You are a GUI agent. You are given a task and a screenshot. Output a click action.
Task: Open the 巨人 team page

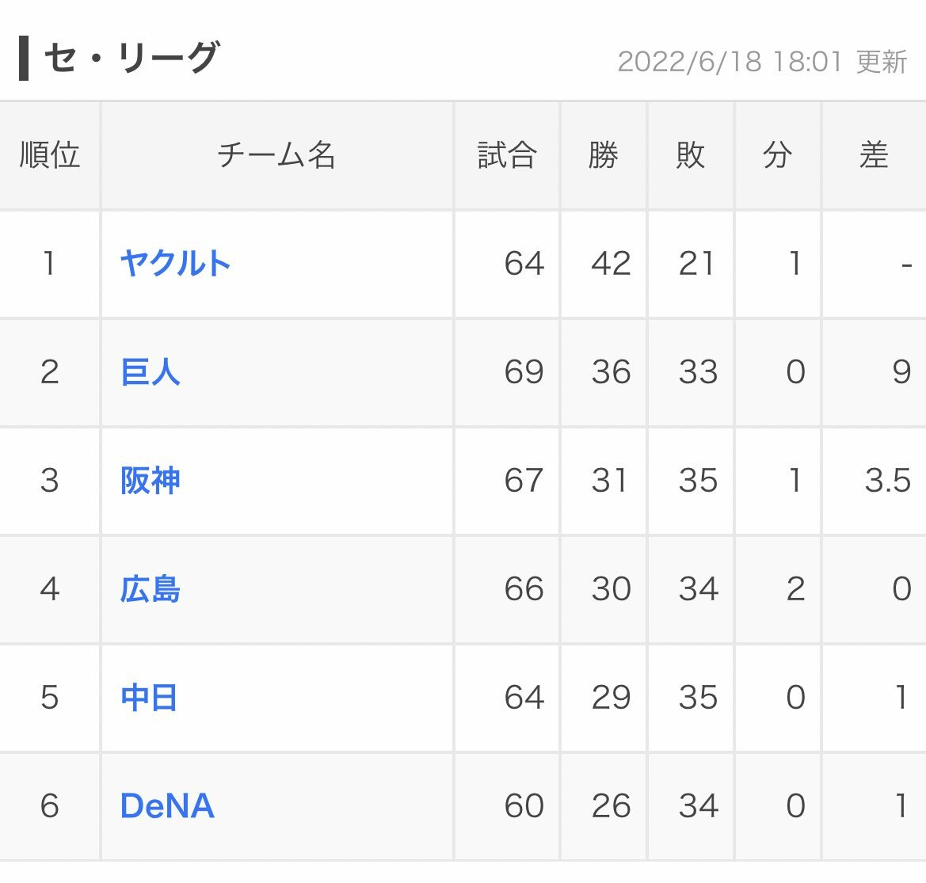[x=151, y=372]
